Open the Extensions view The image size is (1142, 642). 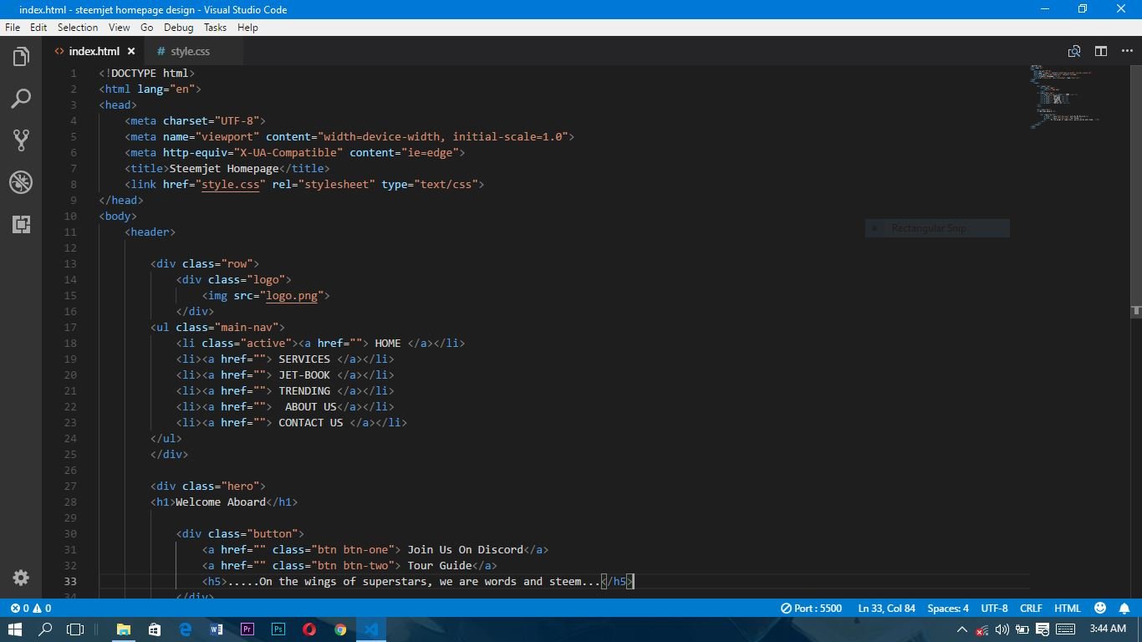[21, 224]
